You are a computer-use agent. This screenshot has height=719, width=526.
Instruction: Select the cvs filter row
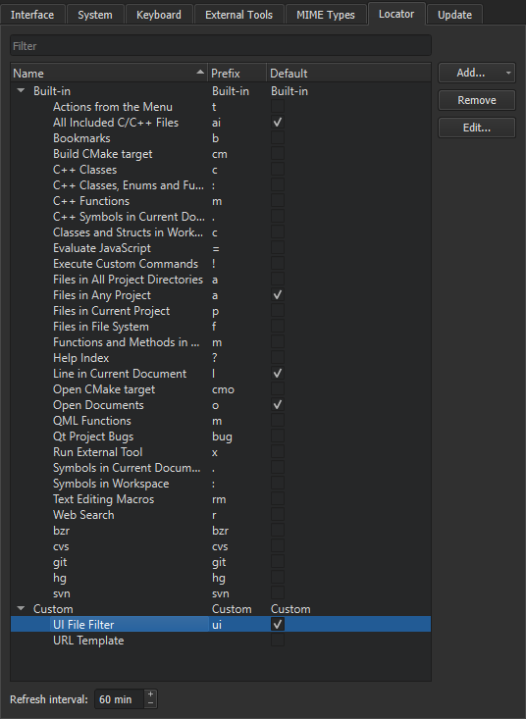point(221,546)
